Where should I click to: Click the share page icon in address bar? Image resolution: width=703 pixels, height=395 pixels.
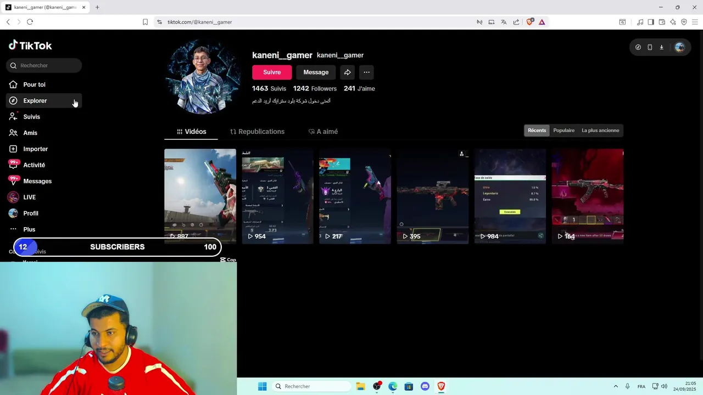coord(516,22)
